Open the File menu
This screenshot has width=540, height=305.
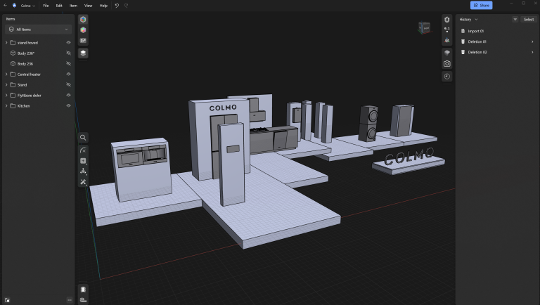click(46, 5)
